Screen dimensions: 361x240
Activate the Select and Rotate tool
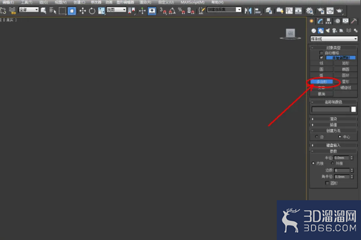(x=92, y=11)
